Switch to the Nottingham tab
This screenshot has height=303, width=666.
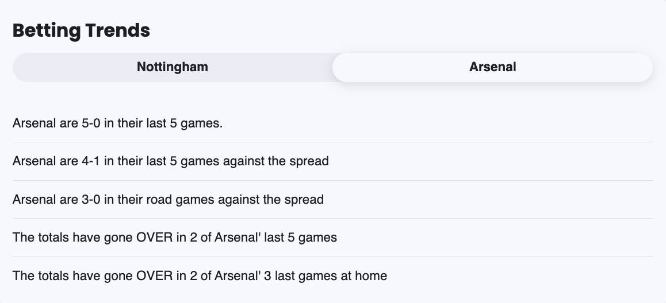coord(172,67)
